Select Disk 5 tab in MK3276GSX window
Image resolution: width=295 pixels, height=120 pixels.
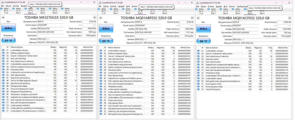[67, 11]
